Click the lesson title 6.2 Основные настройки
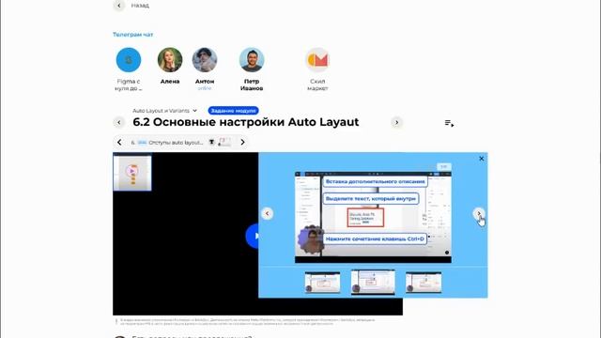The image size is (601, 338). (x=246, y=122)
